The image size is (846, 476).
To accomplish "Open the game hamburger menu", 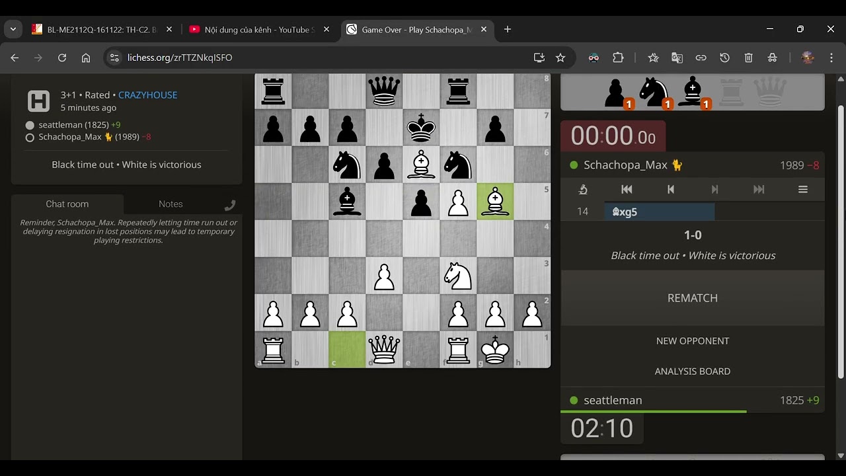I will point(803,190).
